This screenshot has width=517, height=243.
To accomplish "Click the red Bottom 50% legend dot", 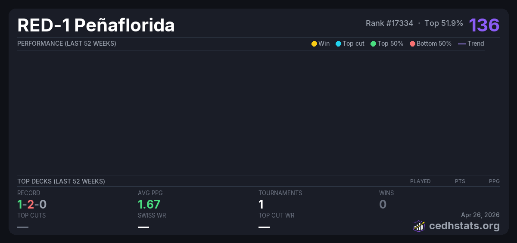I will (412, 44).
